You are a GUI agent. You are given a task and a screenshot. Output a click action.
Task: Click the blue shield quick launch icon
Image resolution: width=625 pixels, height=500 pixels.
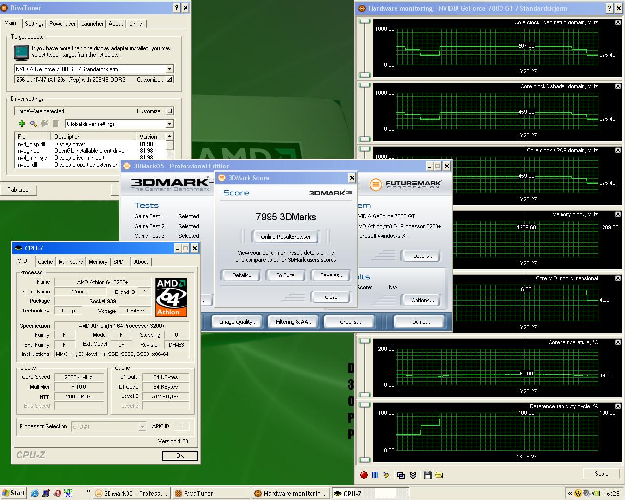(x=46, y=493)
